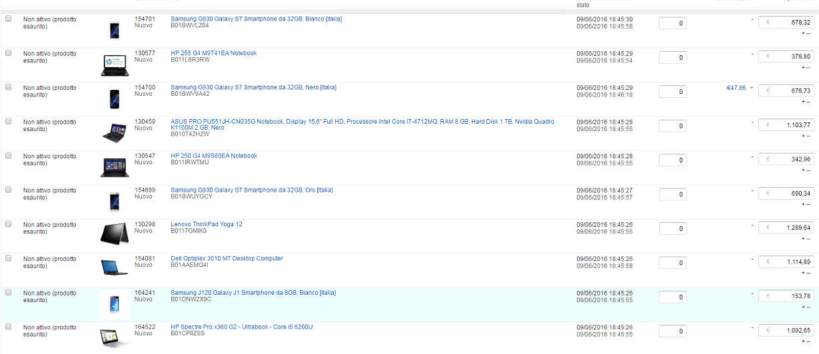Focus quantity field for HP 250 G4 Notebook
The image size is (819, 354).
coord(672,160)
